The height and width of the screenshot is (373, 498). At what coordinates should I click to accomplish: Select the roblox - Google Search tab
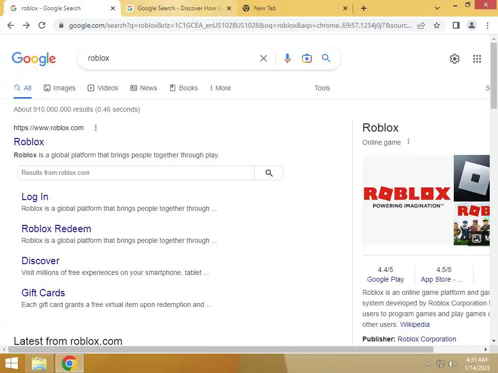pyautogui.click(x=62, y=8)
